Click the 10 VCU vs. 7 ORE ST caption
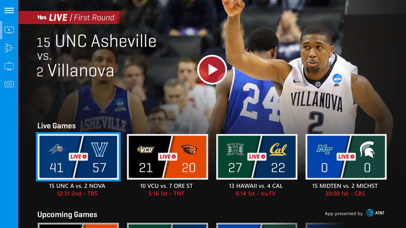The height and width of the screenshot is (228, 406). coord(166,186)
